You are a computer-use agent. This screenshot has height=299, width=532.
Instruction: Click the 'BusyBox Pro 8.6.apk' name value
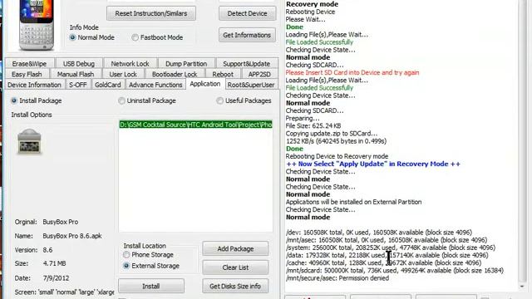(x=72, y=236)
